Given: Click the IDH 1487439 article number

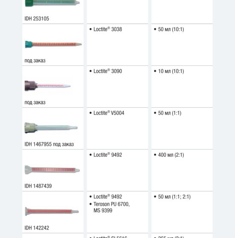Looking at the screenshot, I should 38,186.
